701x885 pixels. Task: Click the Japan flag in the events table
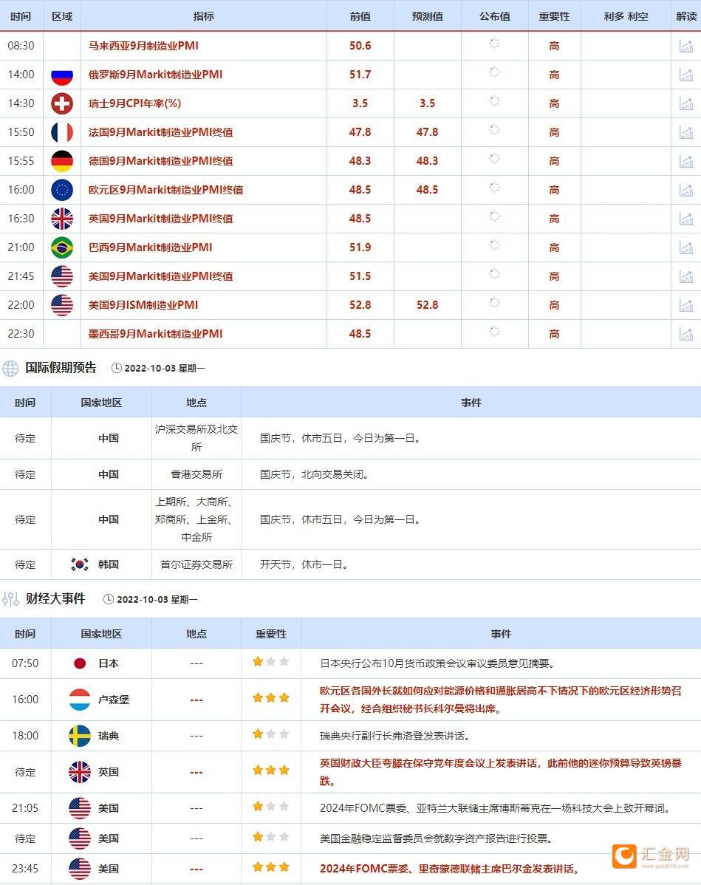tap(80, 663)
